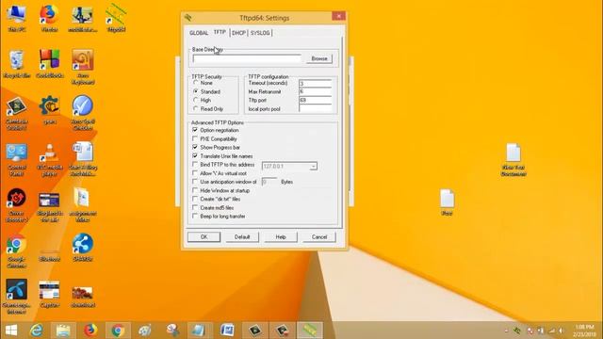The width and height of the screenshot is (603, 339).
Task: Cancel the settings dialog
Action: tap(319, 237)
